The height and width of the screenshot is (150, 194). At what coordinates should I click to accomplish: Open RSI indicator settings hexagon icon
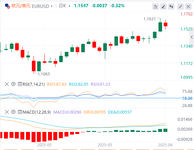[13, 84]
